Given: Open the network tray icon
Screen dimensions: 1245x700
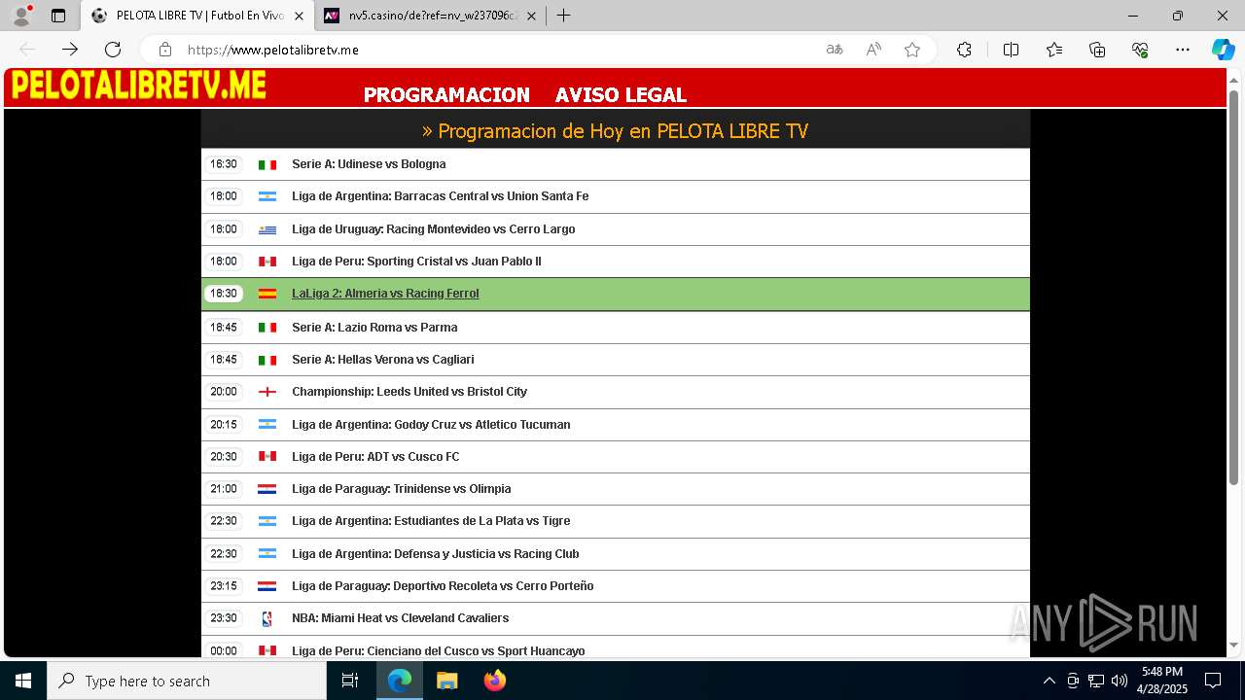Looking at the screenshot, I should pos(1096,681).
